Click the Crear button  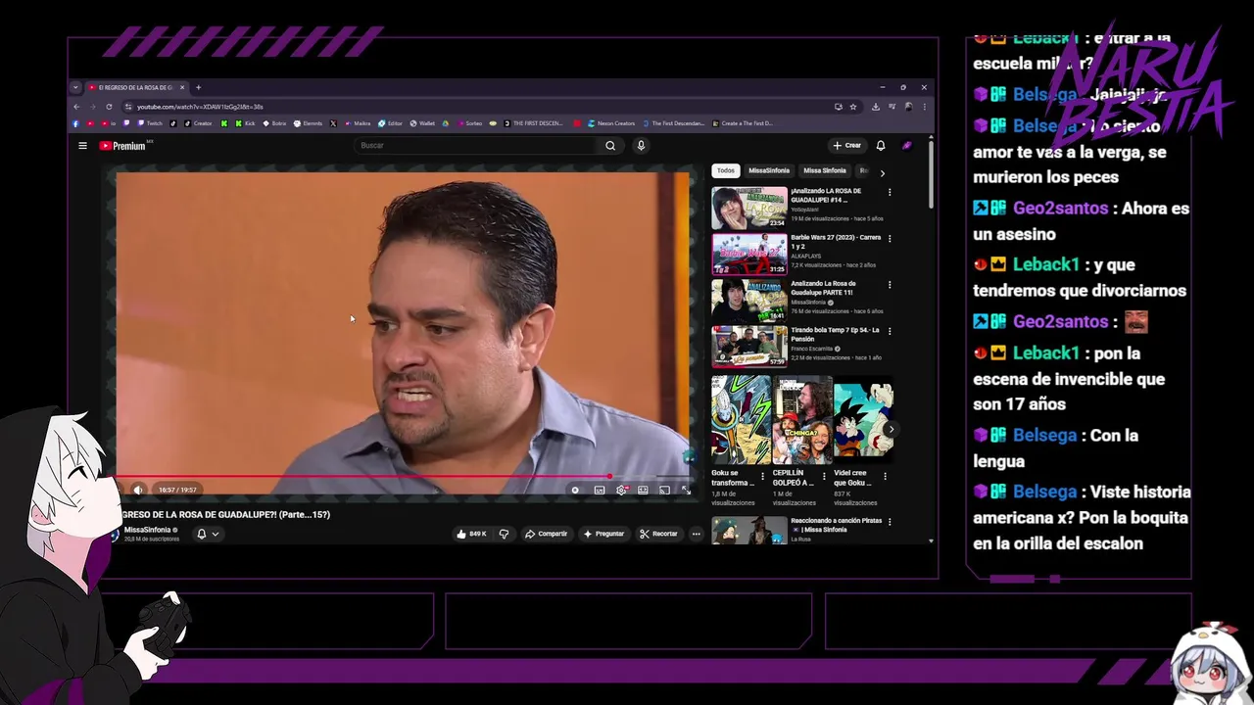coord(846,146)
